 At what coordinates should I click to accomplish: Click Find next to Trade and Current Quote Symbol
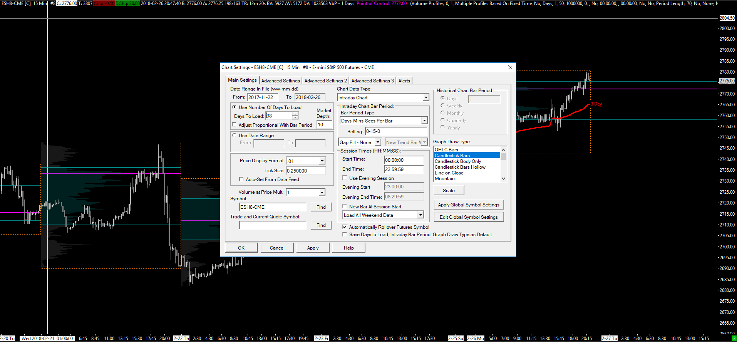click(x=321, y=225)
